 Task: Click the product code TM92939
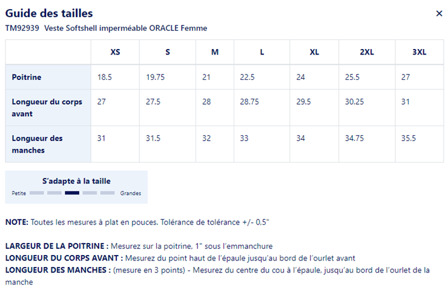(22, 28)
